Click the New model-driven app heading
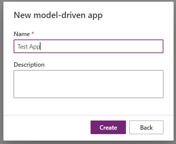 point(58,15)
